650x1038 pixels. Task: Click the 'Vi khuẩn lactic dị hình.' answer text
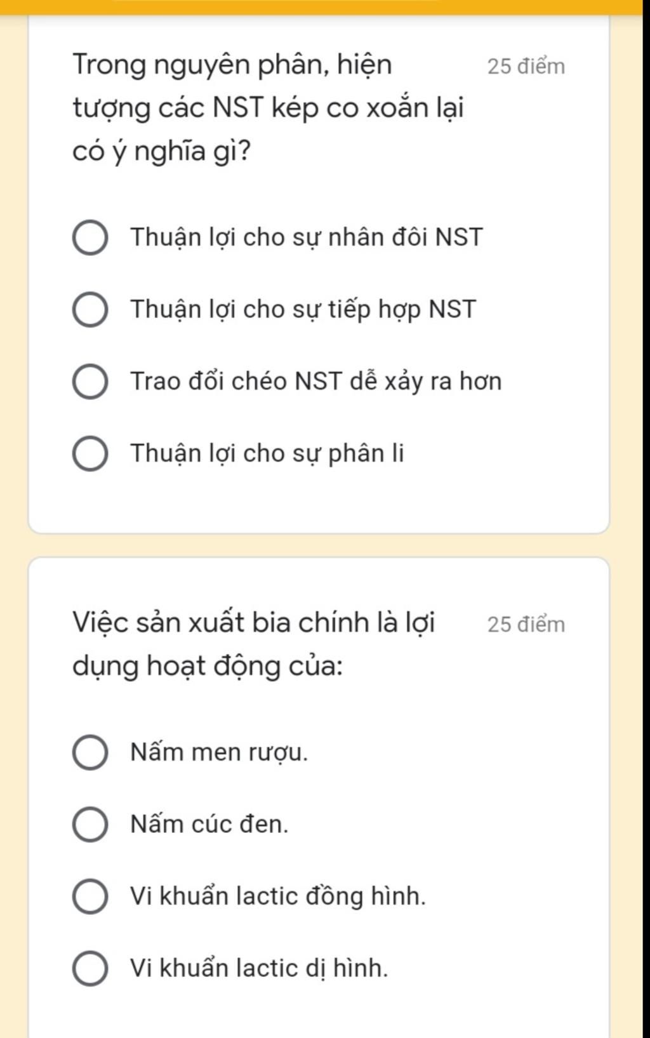point(259,968)
